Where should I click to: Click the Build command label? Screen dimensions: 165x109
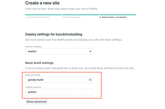tap(33, 75)
